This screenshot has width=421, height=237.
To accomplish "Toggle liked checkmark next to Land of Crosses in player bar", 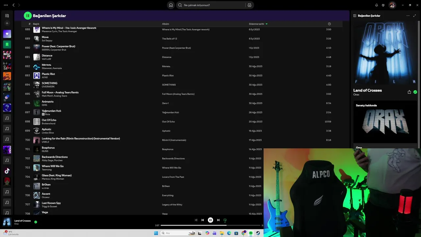I will coord(36,222).
